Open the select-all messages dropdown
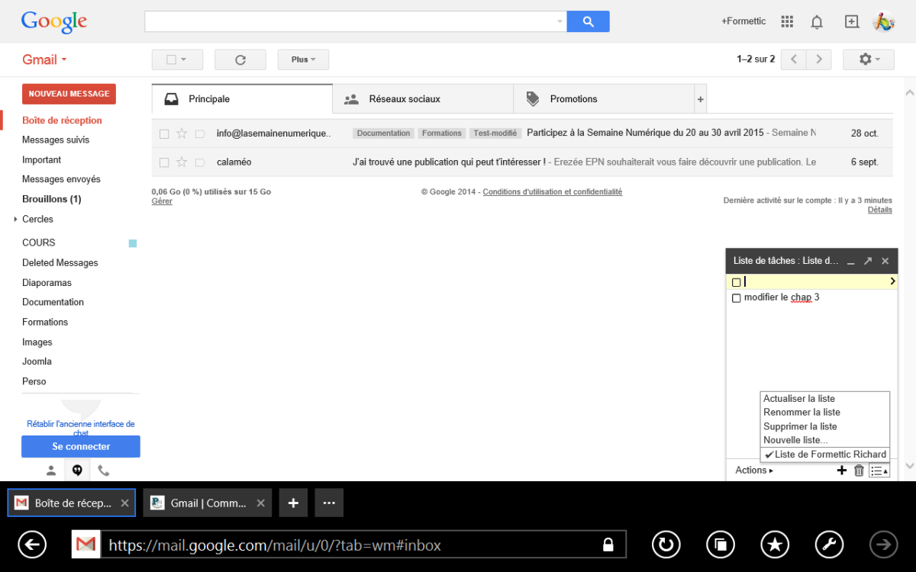This screenshot has height=572, width=916. click(x=177, y=59)
